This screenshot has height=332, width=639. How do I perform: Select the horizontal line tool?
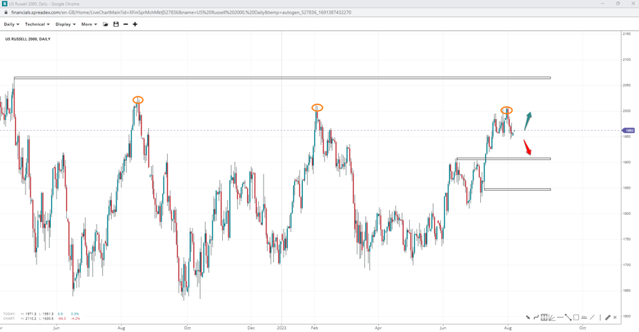[x=560, y=318]
